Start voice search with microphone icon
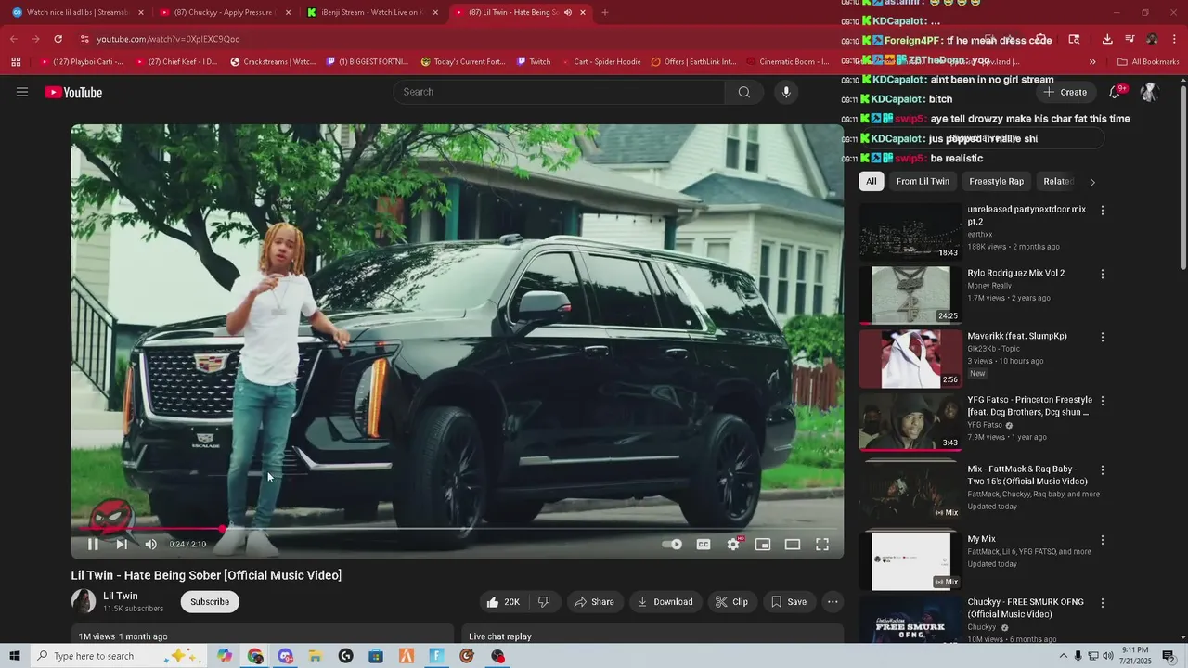The height and width of the screenshot is (668, 1188). pos(786,92)
